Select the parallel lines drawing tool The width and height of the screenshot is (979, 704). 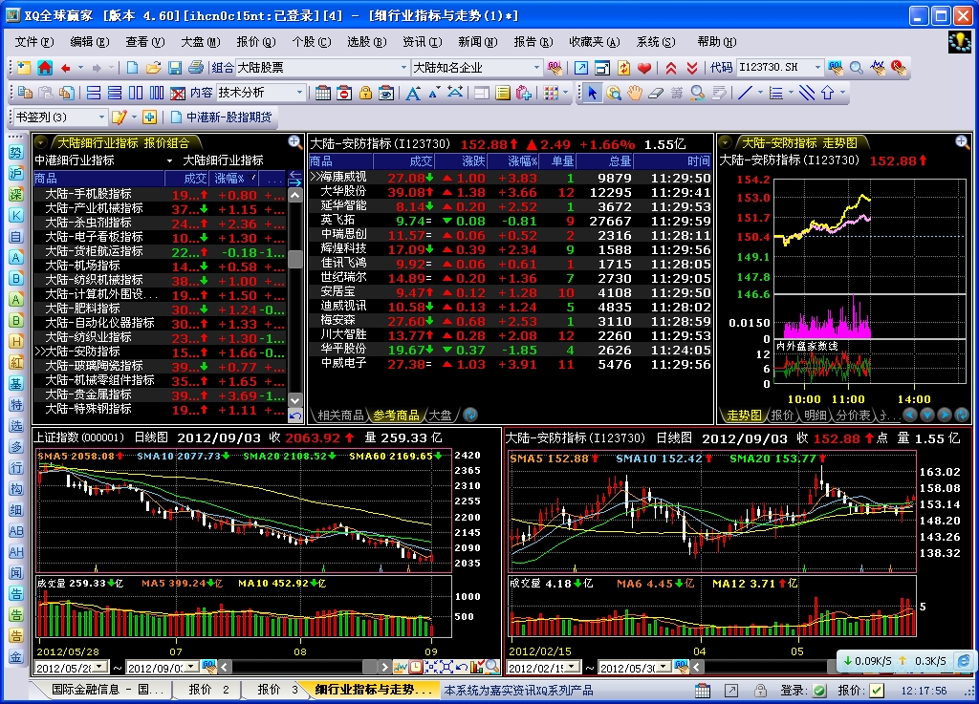tap(807, 93)
